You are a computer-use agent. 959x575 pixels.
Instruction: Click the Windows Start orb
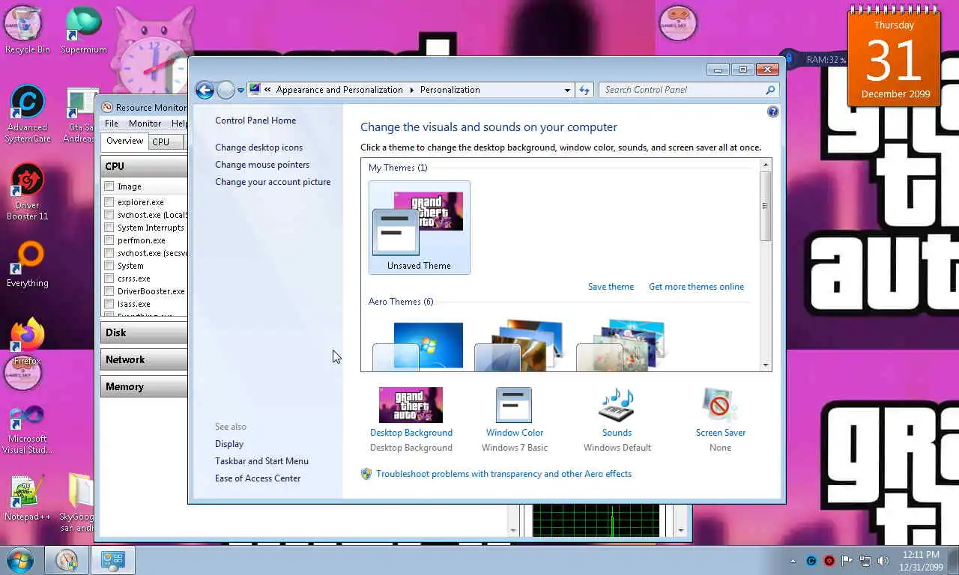pyautogui.click(x=19, y=560)
